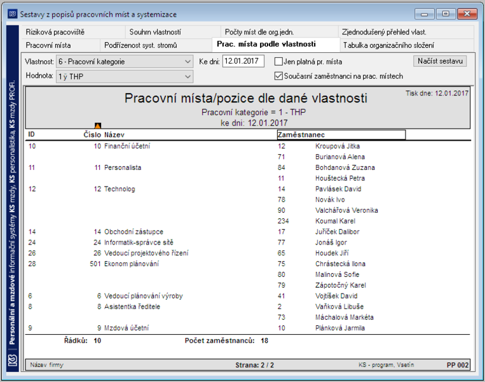485x382 pixels.
Task: Click employee Koumal Karel
Action: 335,221
